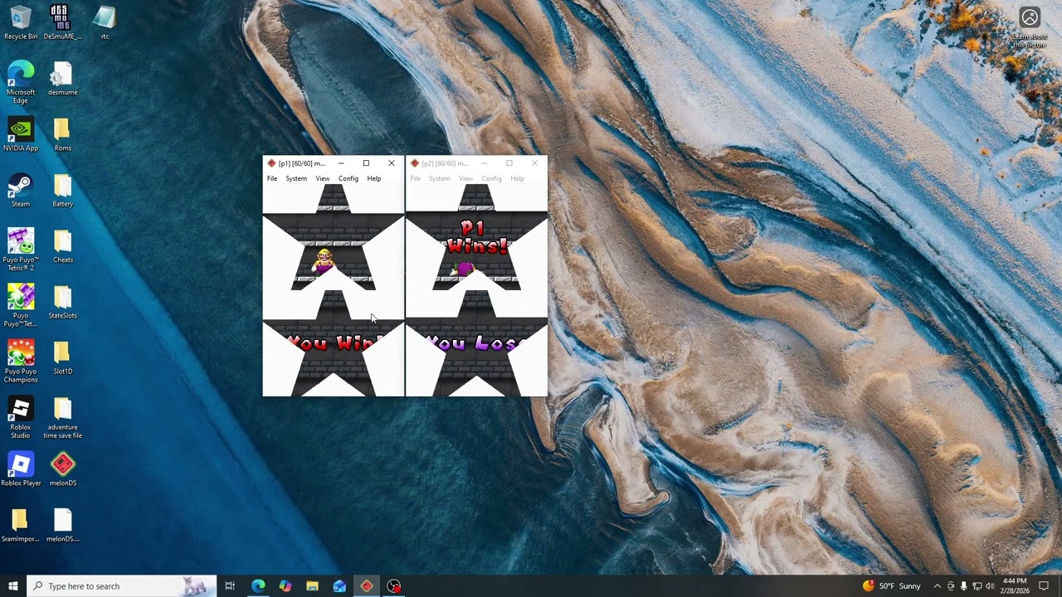
Task: Open Help menu in p2 window
Action: (518, 178)
